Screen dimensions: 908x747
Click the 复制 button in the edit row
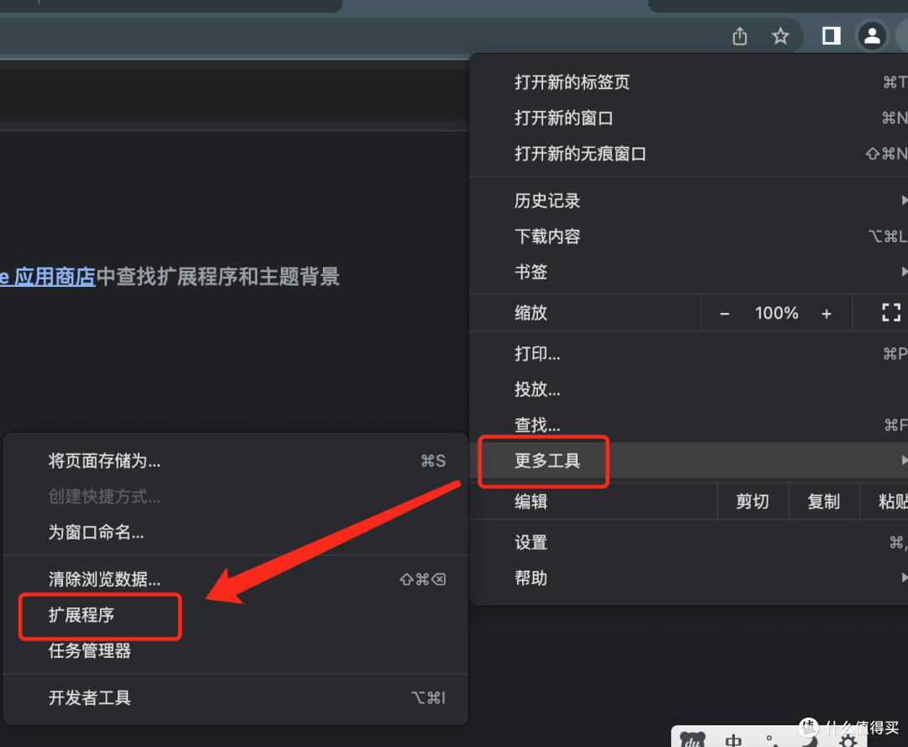coord(824,501)
